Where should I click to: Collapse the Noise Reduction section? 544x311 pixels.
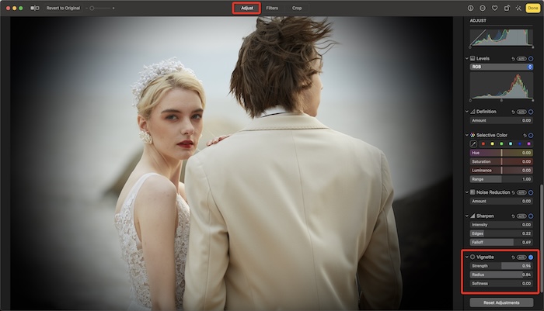point(467,192)
